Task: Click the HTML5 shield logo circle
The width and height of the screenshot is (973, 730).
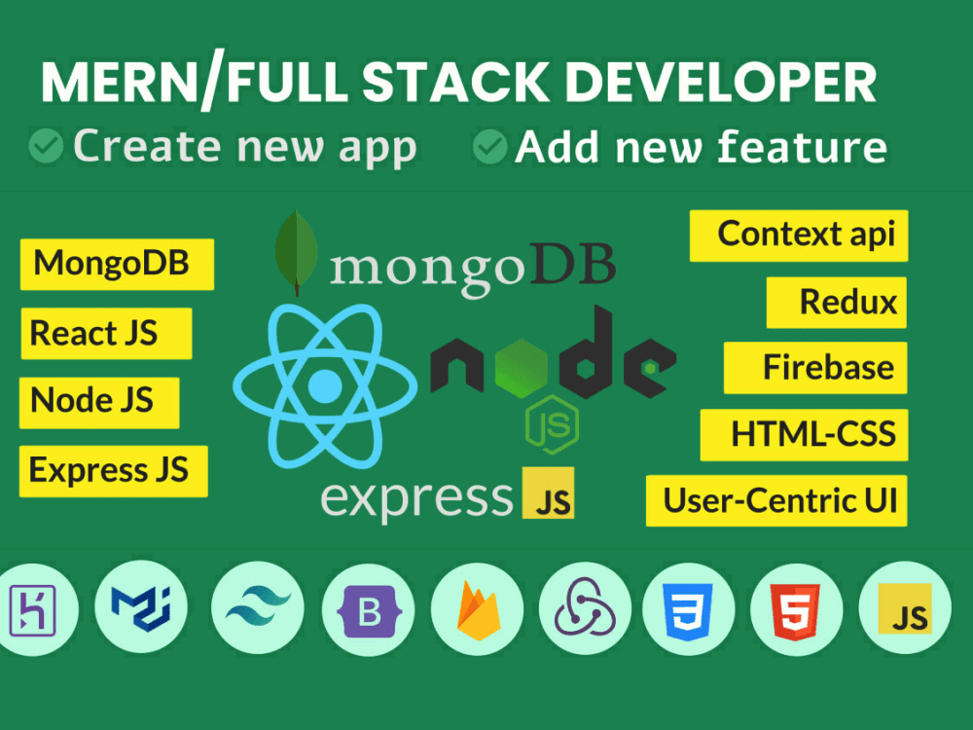Action: [797, 609]
